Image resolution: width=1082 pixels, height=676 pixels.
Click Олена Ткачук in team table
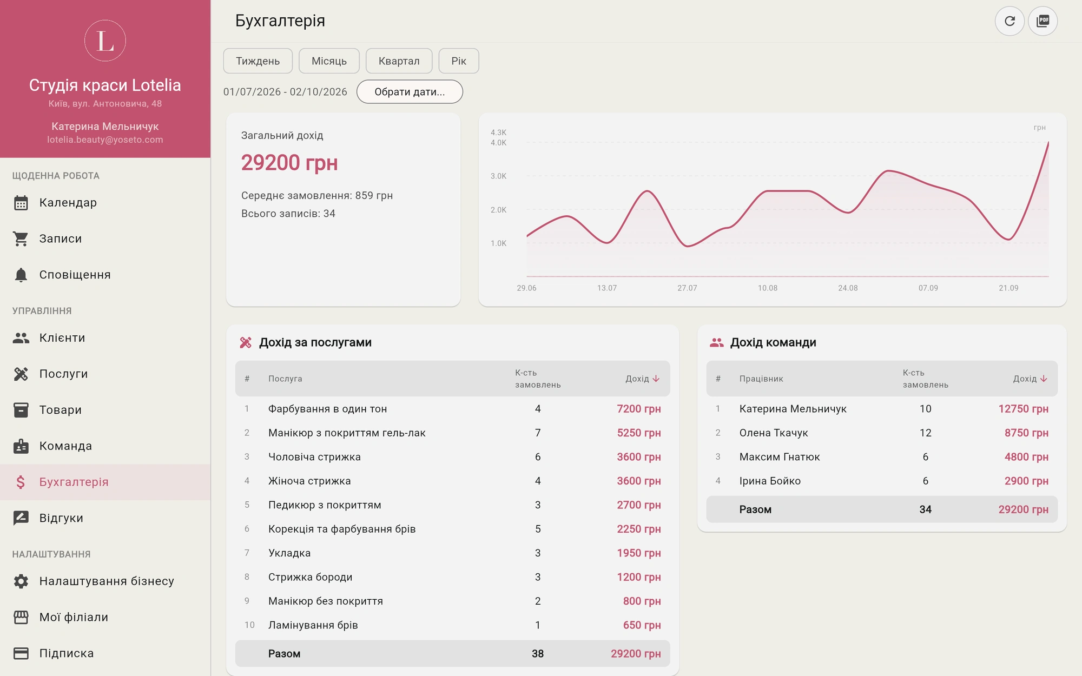(774, 433)
